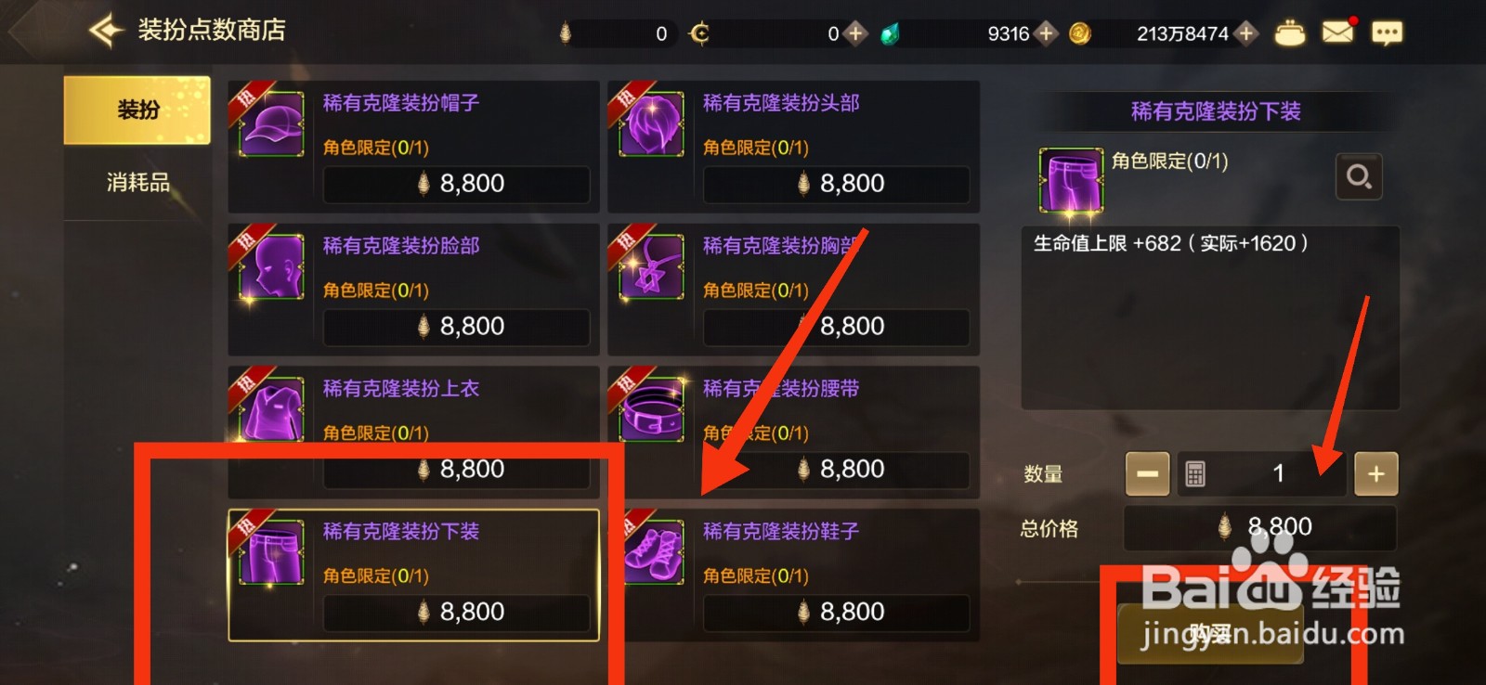Add currency with the plus beside 9316
Screen dimensions: 1486x685
(1046, 33)
